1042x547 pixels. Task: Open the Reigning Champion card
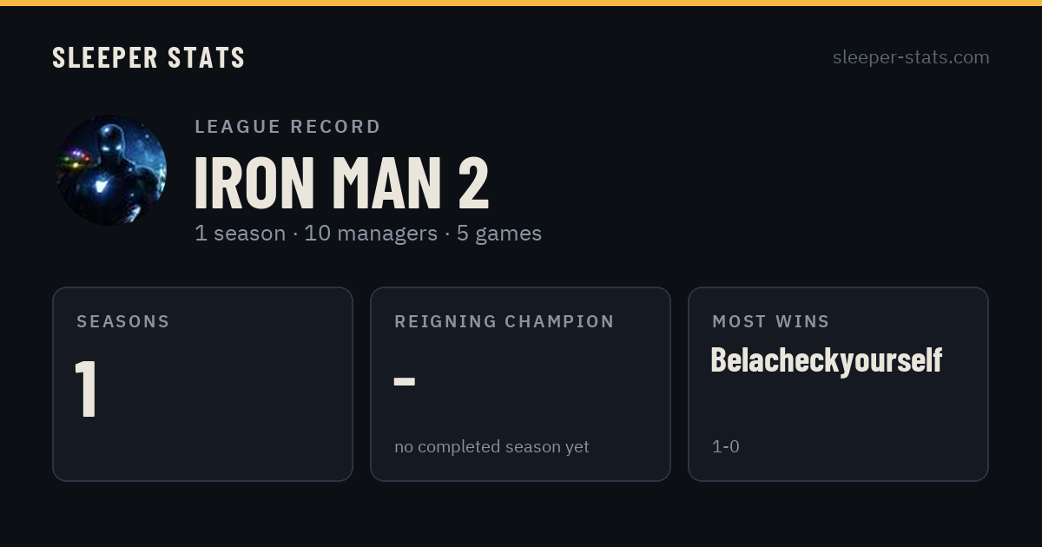pos(520,384)
